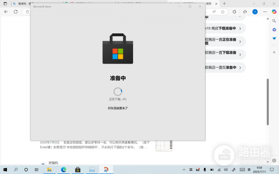This screenshot has width=279, height=174.
Task: Click the scrollbar up arrow in Edge
Action: (268, 19)
